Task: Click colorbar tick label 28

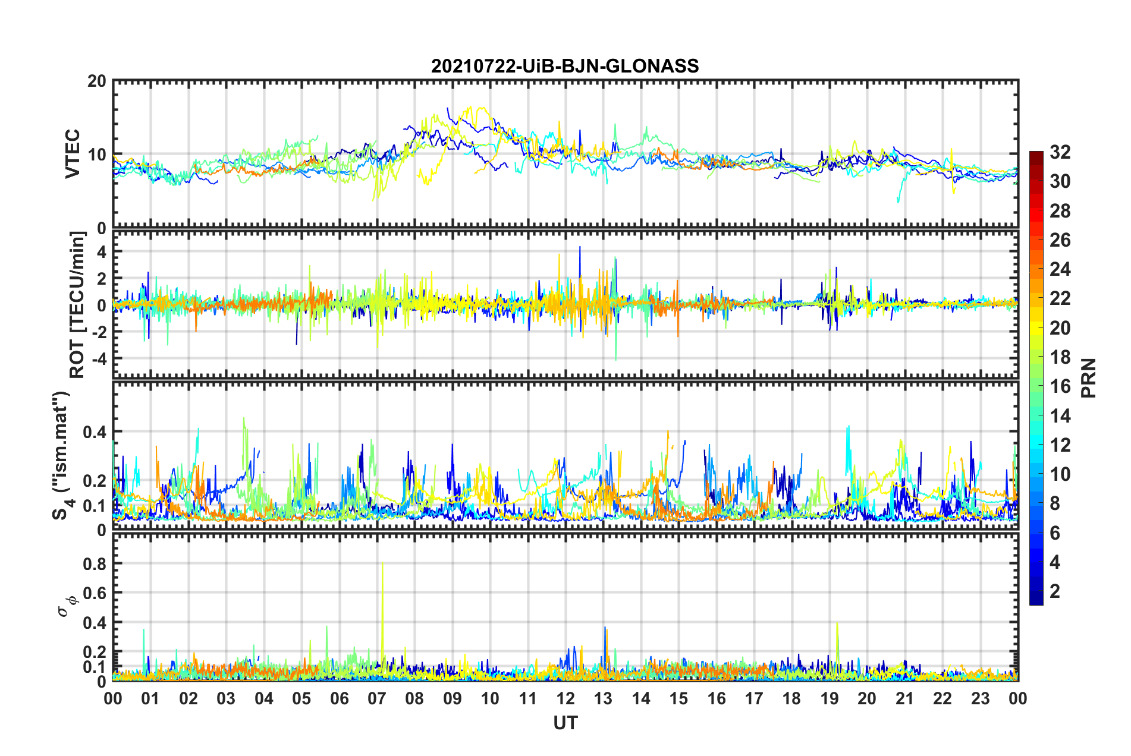Action: [x=1060, y=211]
